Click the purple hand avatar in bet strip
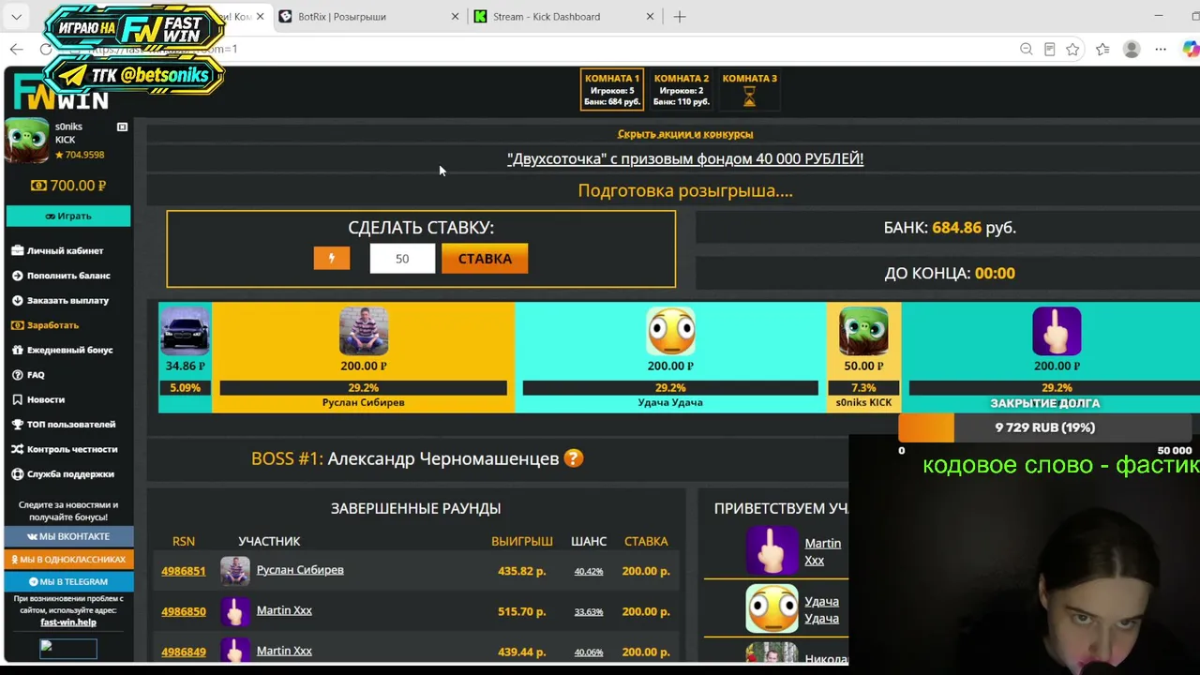 coord(1057,331)
